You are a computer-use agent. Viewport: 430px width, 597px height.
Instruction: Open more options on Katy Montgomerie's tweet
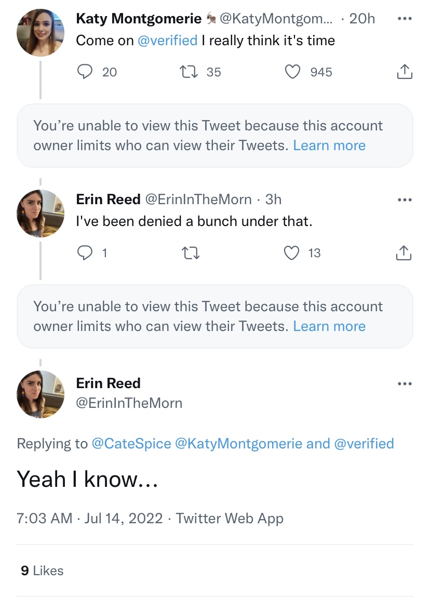pos(404,19)
